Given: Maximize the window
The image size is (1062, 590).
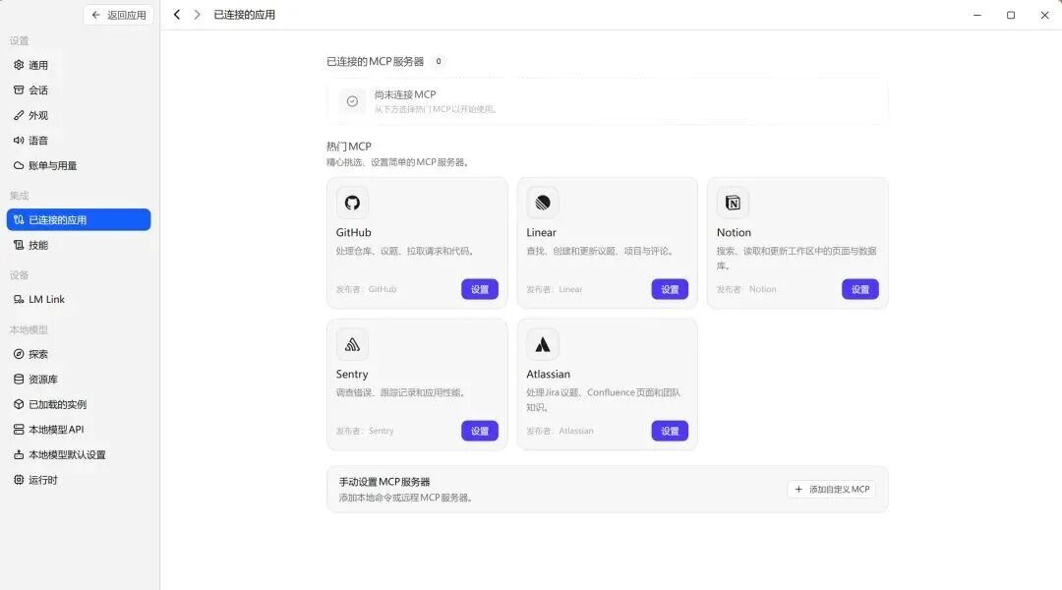Looking at the screenshot, I should [x=1011, y=15].
